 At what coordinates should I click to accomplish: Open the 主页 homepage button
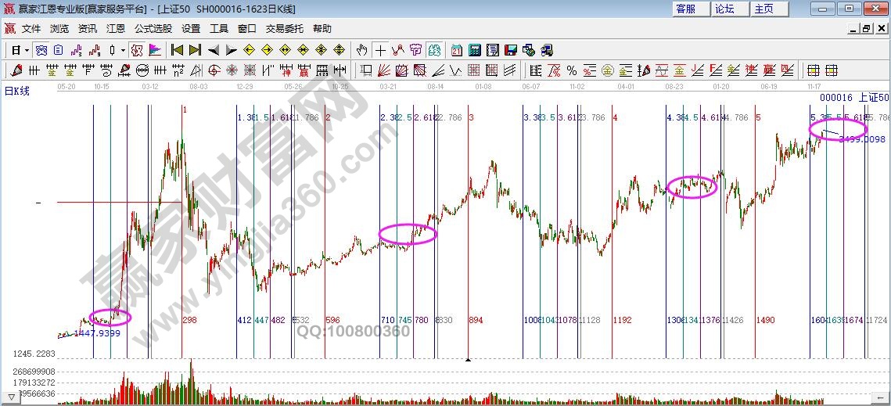coord(763,9)
